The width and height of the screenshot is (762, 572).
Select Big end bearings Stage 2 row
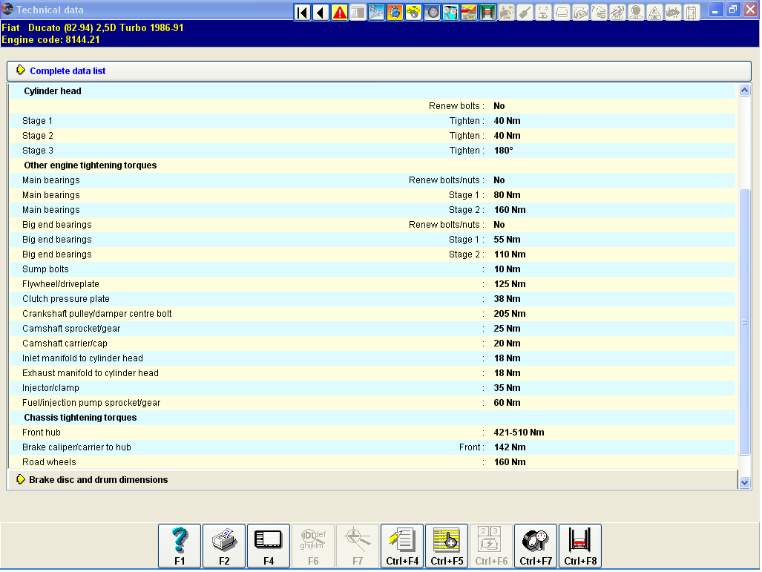click(372, 254)
